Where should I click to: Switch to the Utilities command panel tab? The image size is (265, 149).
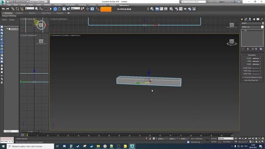pos(262,19)
